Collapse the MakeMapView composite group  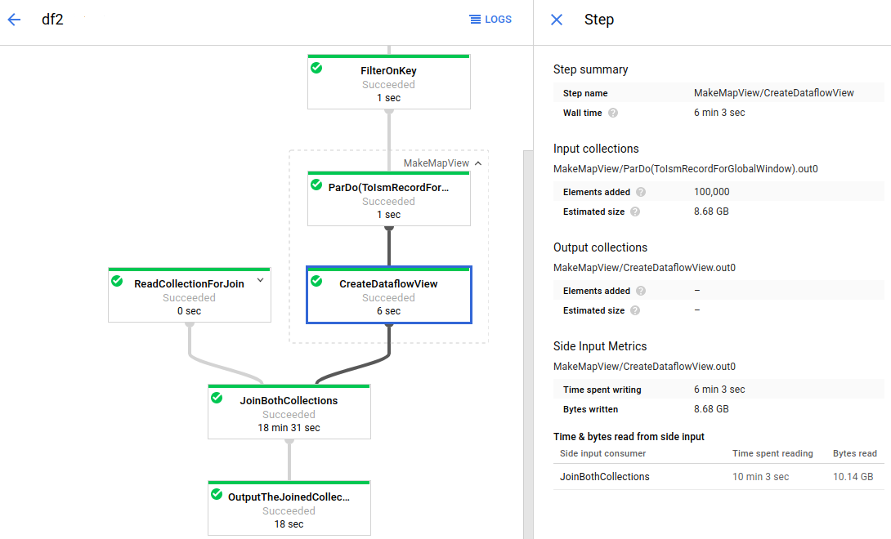pos(477,163)
